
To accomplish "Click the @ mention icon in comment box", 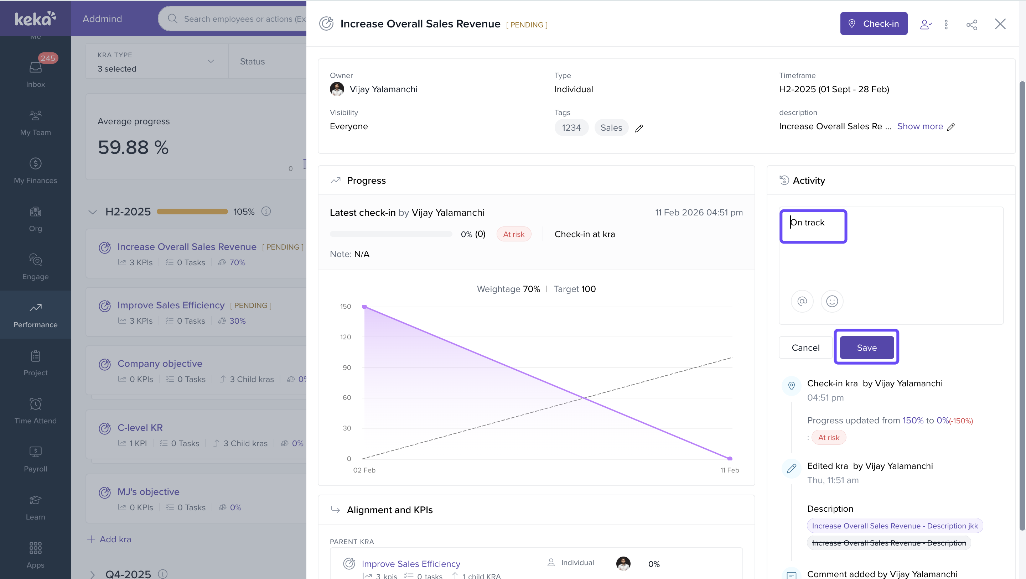I will (802, 301).
